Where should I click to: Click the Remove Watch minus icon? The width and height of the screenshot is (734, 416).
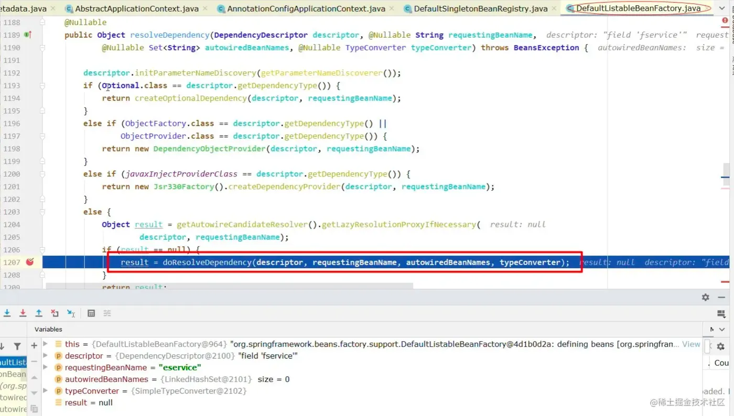34,362
